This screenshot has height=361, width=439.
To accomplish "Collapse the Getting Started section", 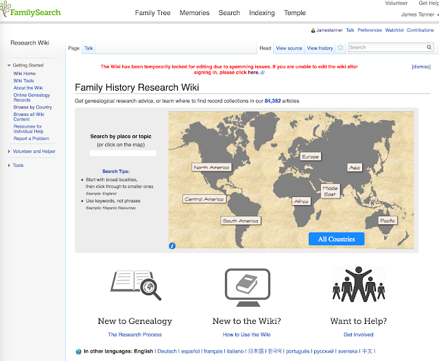I will (x=9, y=65).
